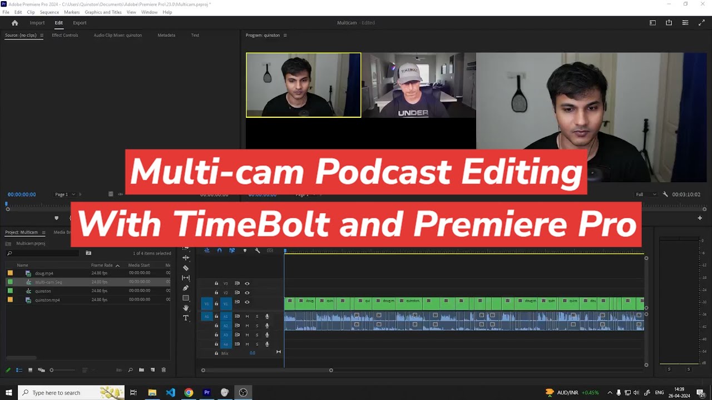Enable voice-over record on track A3
This screenshot has height=400, width=712.
(267, 335)
